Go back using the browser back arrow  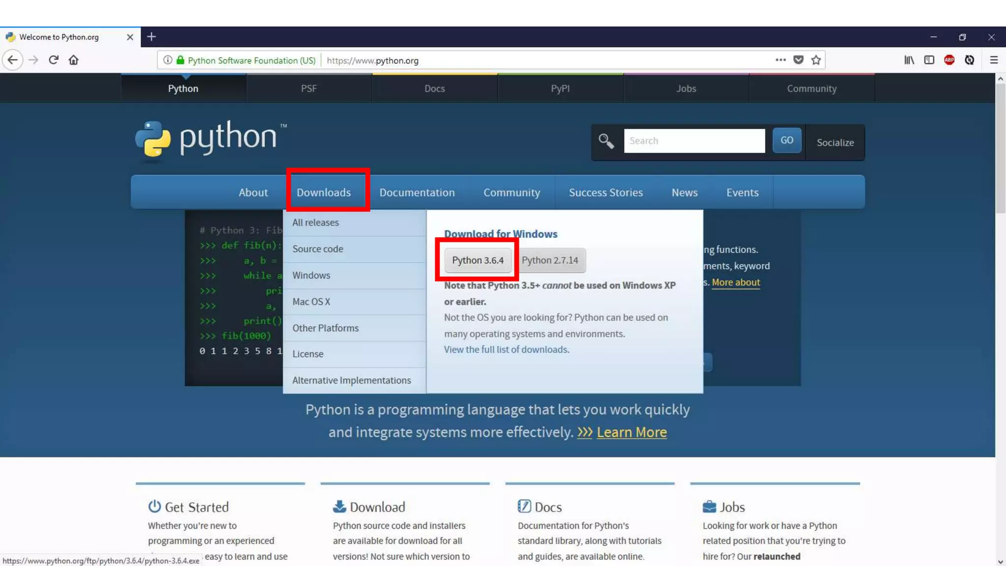point(13,60)
